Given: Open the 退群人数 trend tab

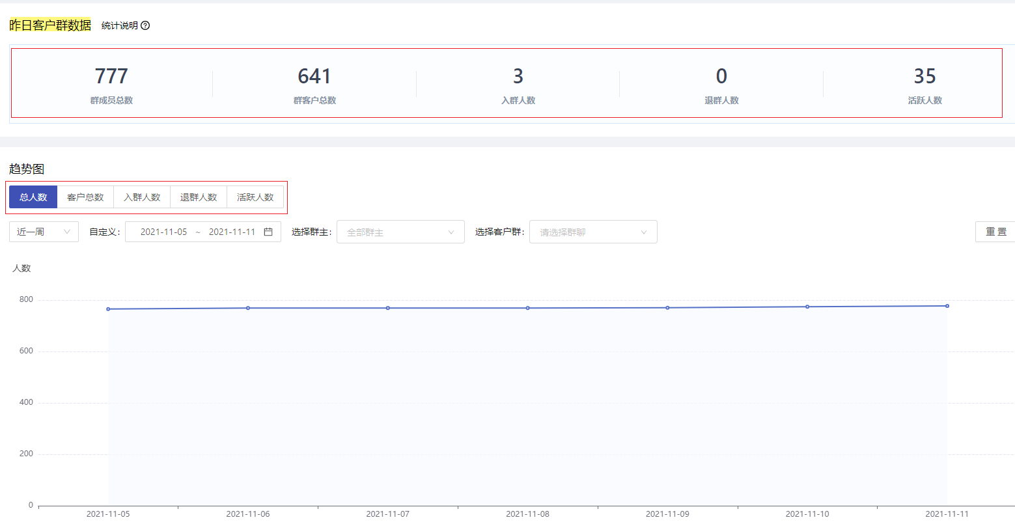Looking at the screenshot, I should (x=199, y=197).
